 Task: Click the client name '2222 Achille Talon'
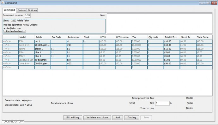[x=20, y=21]
